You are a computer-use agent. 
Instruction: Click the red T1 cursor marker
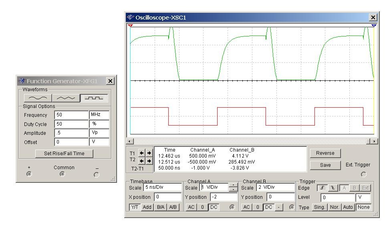[130, 25]
